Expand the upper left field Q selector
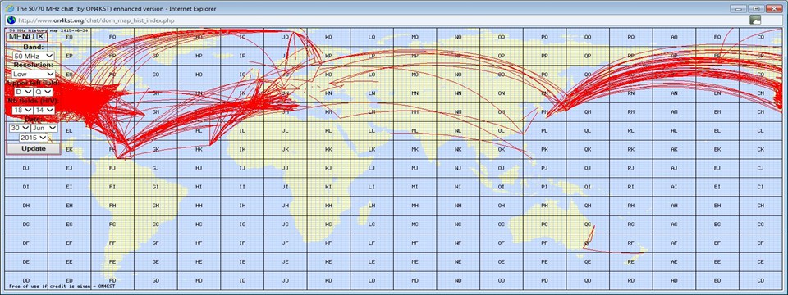 tap(44, 92)
